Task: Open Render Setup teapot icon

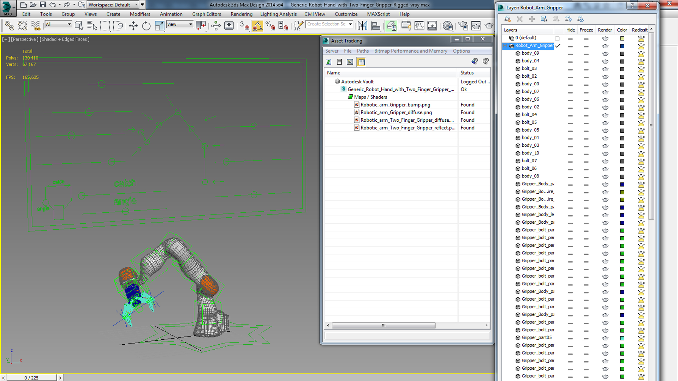Action: (x=463, y=25)
